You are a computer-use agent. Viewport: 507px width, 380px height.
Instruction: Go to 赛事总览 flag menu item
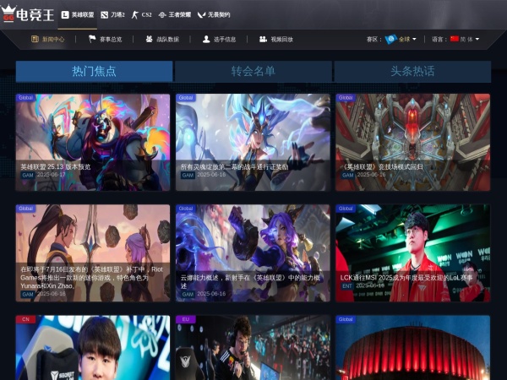pyautogui.click(x=91, y=39)
